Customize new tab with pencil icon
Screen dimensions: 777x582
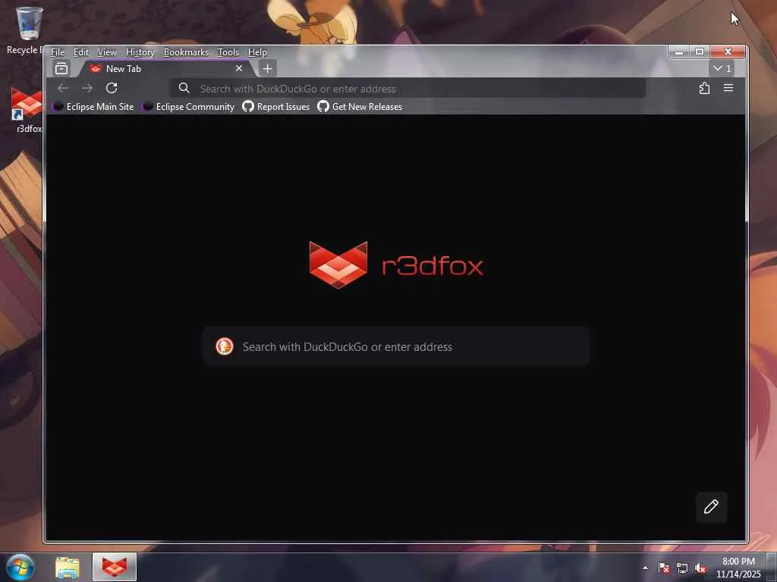[711, 507]
